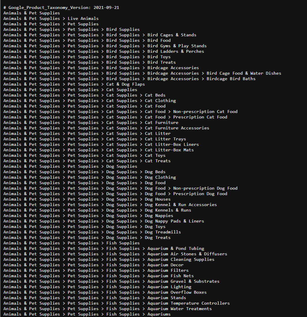This screenshot has width=307, height=317.
Task: Click the Cat Clothing line
Action: pos(90,101)
